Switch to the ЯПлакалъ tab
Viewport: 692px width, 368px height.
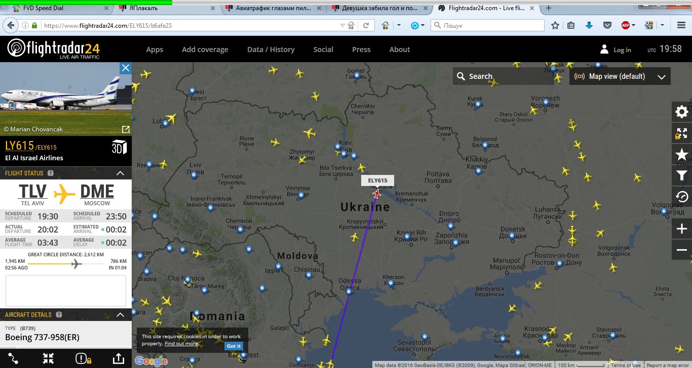(165, 8)
